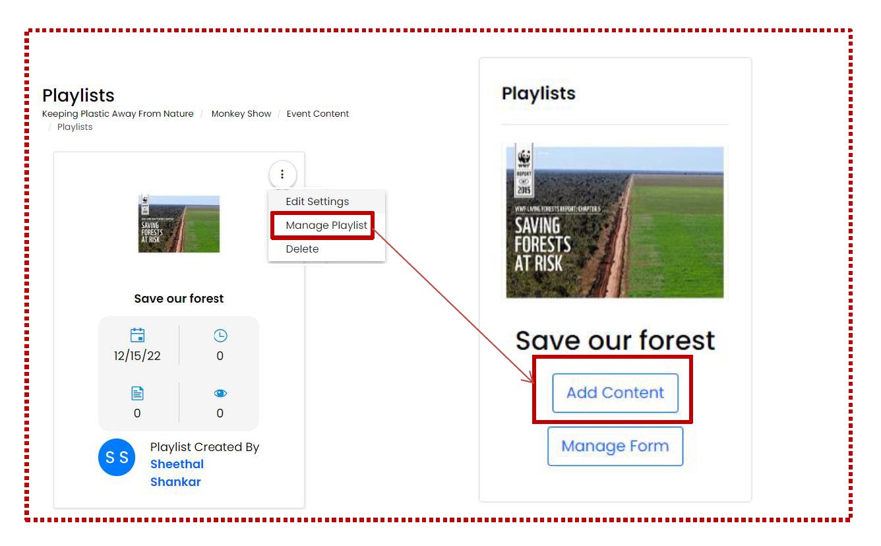Choose Manage Playlist menu option
The height and width of the screenshot is (546, 881).
pyautogui.click(x=326, y=226)
